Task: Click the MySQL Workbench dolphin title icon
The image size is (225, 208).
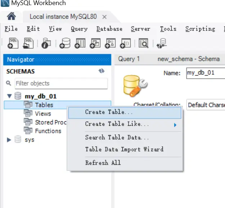Action: (x=5, y=3)
